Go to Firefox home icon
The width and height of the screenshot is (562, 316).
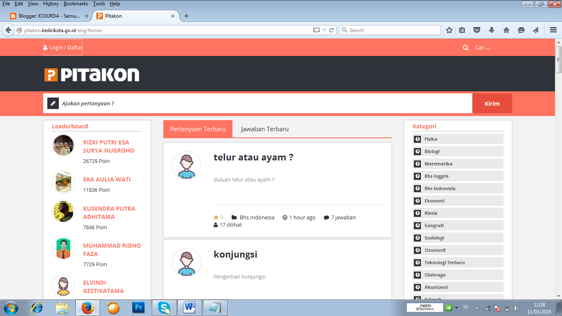pyautogui.click(x=506, y=30)
